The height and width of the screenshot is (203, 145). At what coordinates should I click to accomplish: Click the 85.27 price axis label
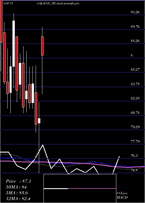pos(135,70)
